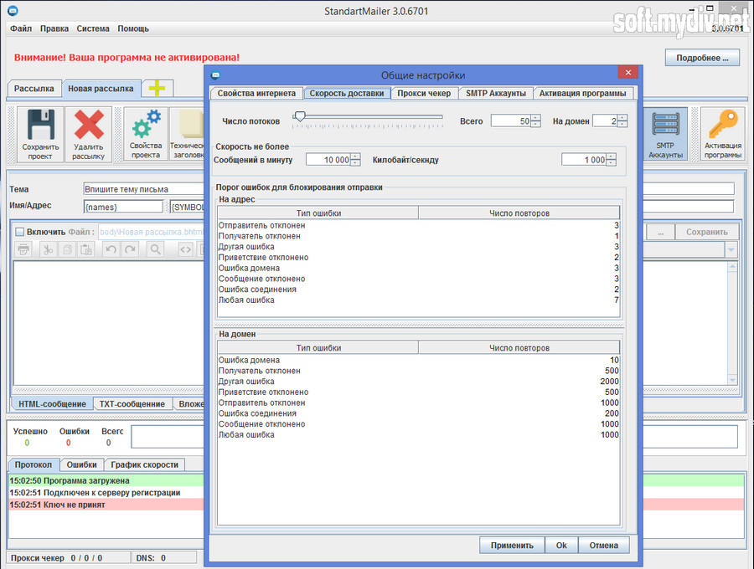Select the TXT-сообщение tab
Screen dimensions: 754x569
(132, 404)
